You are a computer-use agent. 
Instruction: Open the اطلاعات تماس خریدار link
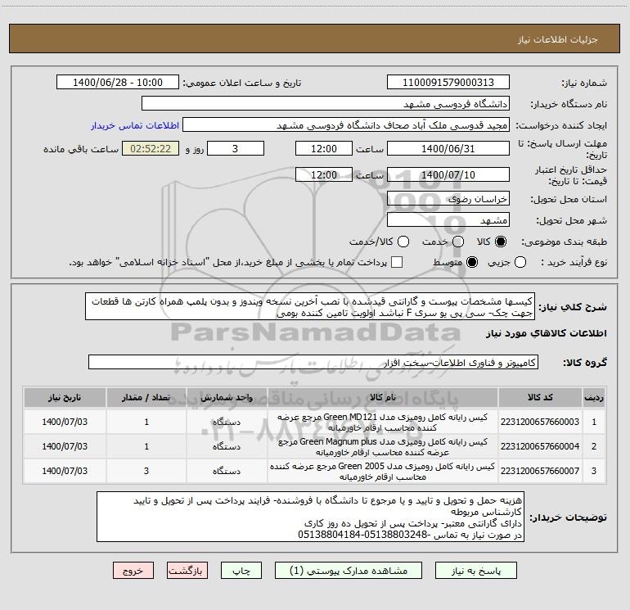[x=135, y=125]
